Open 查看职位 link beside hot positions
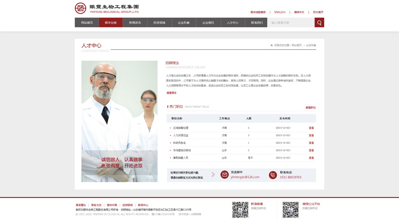 point(310,107)
